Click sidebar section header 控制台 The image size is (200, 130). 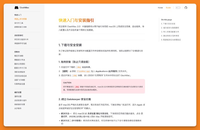(x=17, y=52)
